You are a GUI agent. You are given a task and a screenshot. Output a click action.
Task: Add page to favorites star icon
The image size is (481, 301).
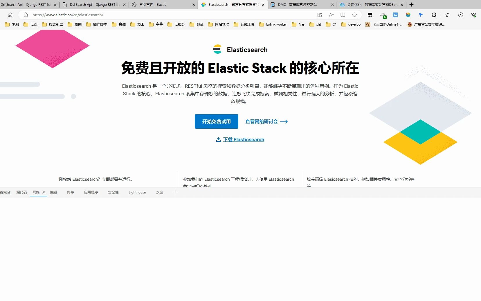coord(354,15)
